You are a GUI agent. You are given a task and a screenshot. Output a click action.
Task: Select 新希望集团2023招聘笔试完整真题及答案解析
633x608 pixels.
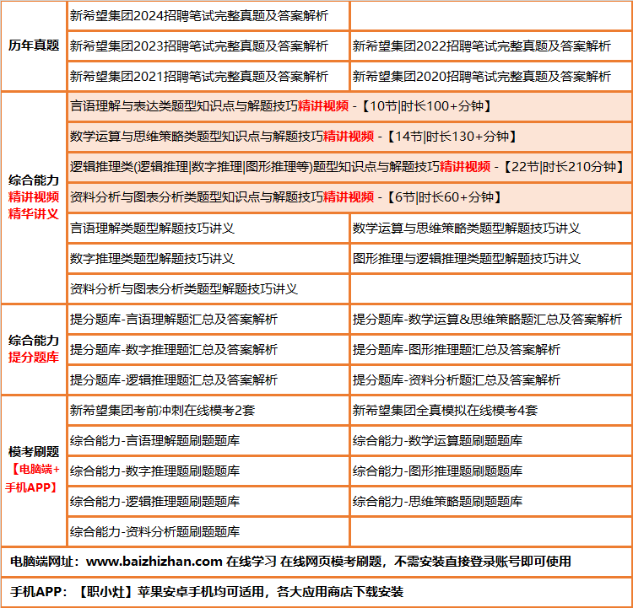tap(208, 46)
